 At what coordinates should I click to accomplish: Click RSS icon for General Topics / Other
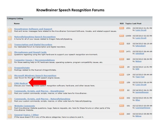pos(122,114)
